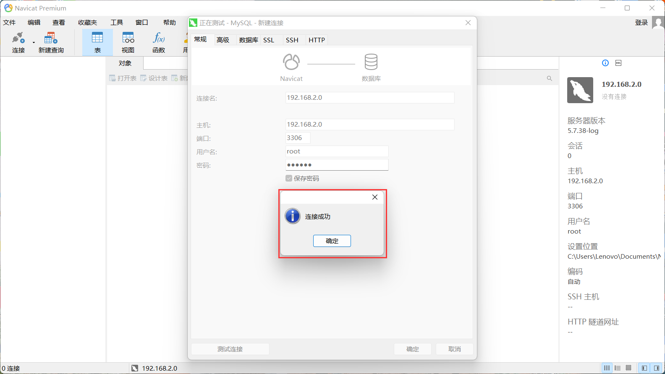Image resolution: width=665 pixels, height=374 pixels.
Task: Switch to ER diagram grid view
Action: (x=628, y=368)
